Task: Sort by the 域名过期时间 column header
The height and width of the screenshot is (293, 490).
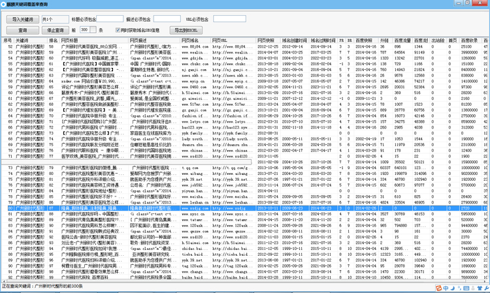Action: [x=323, y=40]
